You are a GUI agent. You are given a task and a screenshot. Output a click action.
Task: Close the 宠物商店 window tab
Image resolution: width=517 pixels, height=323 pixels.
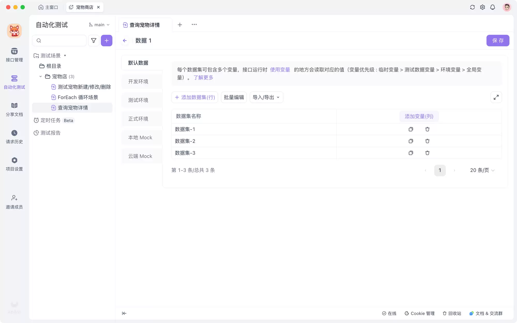[x=98, y=7]
